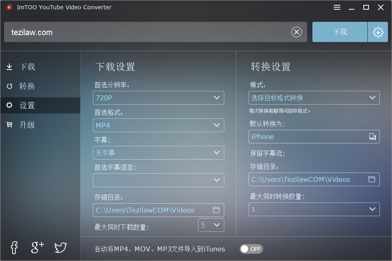The height and width of the screenshot is (261, 392).
Task: Open the 升级 upgrade section
Action: coord(27,125)
